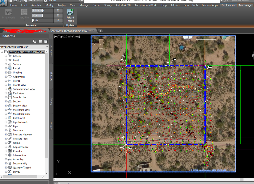Expand the Section tree node
This screenshot has width=254, height=184.
(6, 101)
